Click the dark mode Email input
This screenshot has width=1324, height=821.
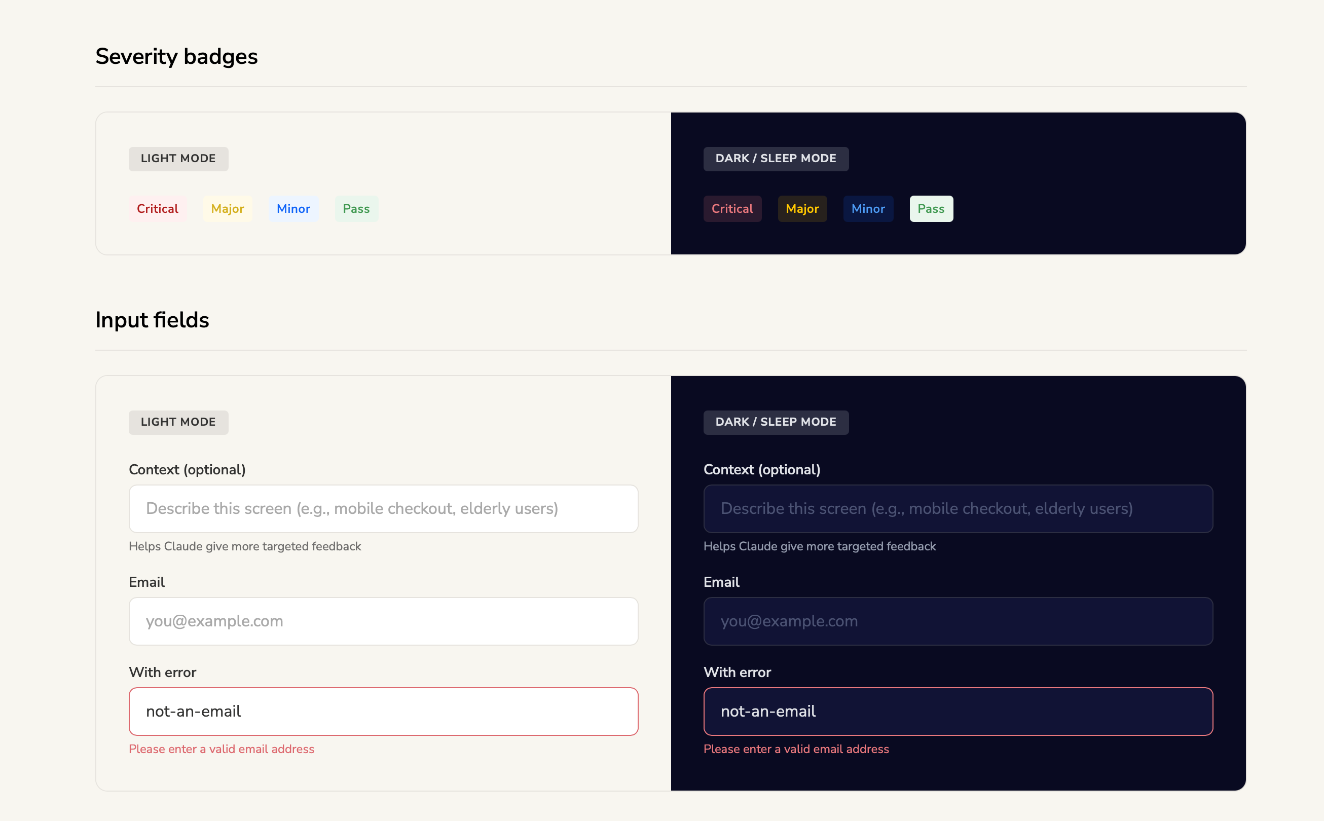point(958,621)
